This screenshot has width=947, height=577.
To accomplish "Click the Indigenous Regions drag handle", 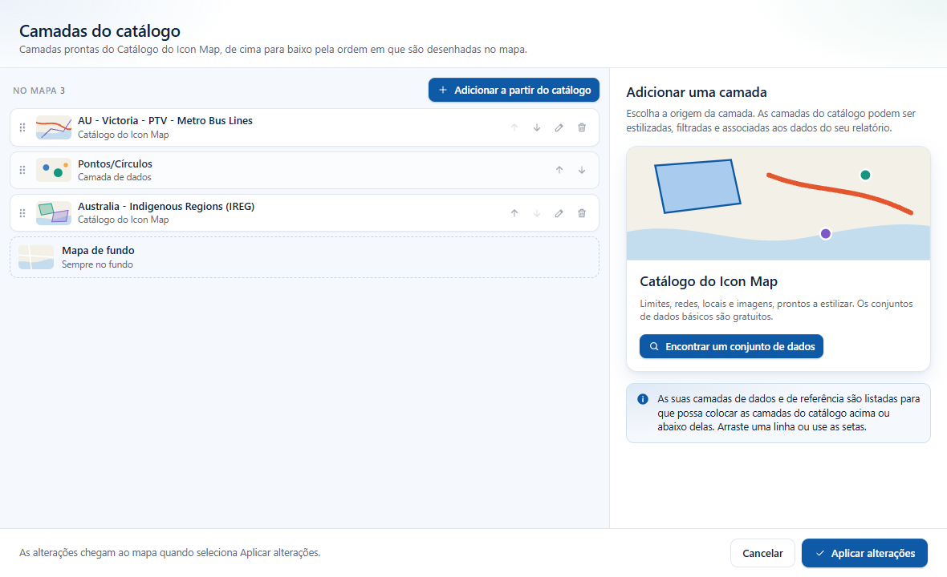I will (22, 213).
